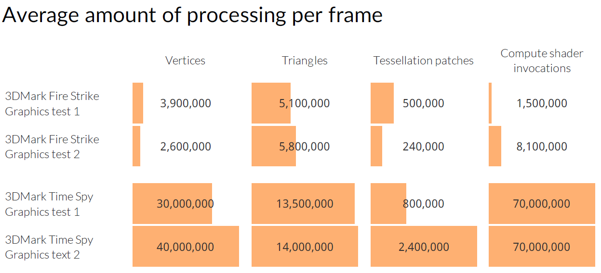Select the 2,600,000 vertices value
Screen dimensions: 601x273
(x=186, y=147)
